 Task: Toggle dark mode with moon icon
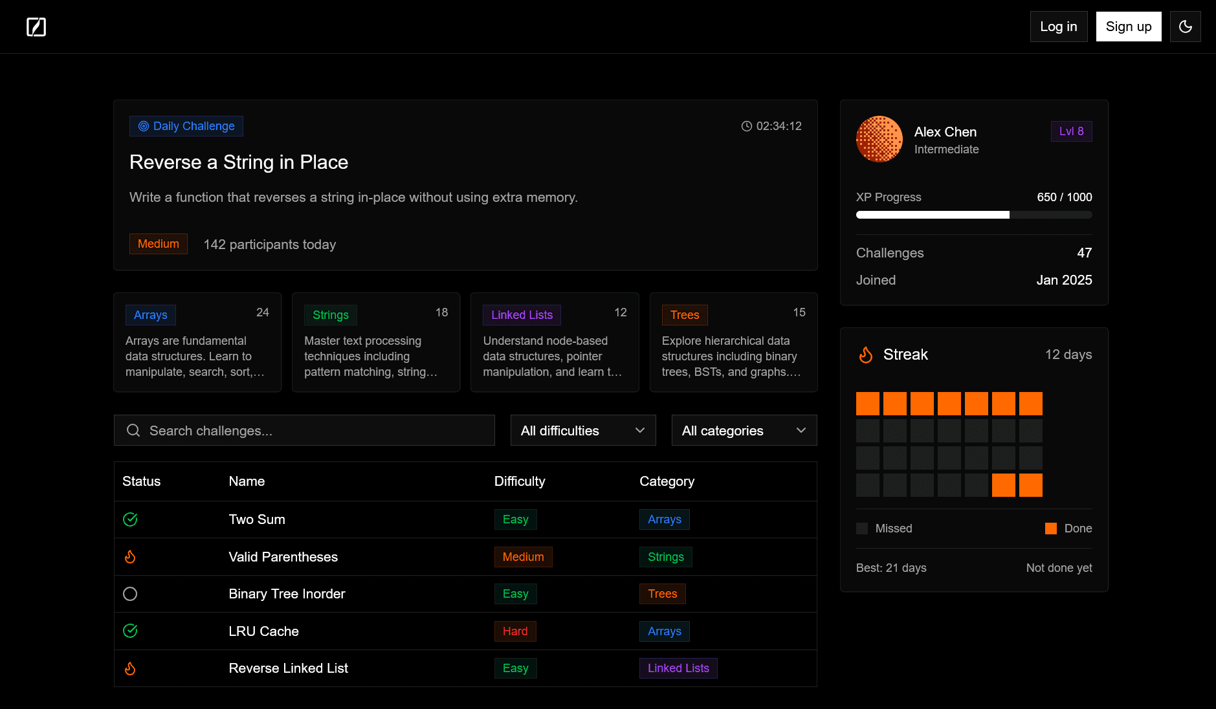pos(1186,27)
